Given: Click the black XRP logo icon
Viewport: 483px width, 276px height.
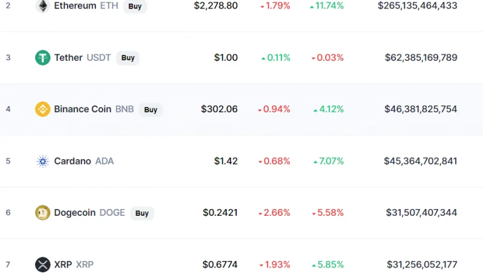Looking at the screenshot, I should [x=43, y=265].
